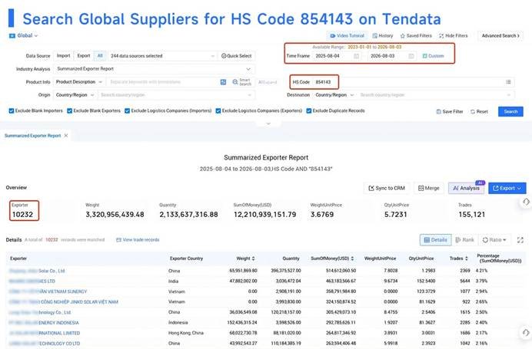Click the Custom time frame option
Screen dimensions: 532x349
coord(433,56)
